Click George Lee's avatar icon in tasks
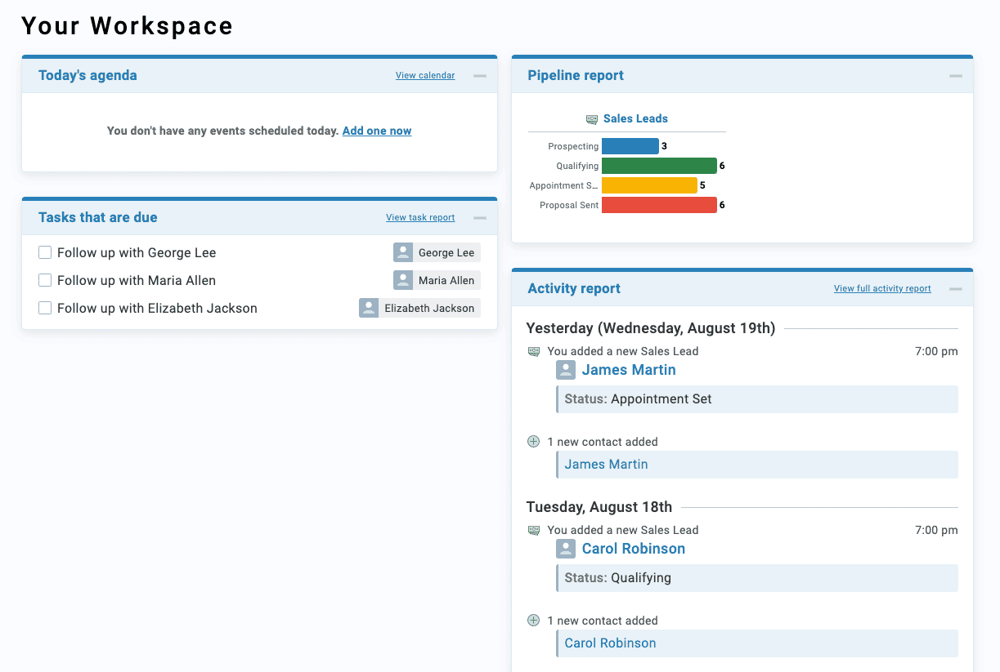1000x672 pixels. [x=402, y=252]
